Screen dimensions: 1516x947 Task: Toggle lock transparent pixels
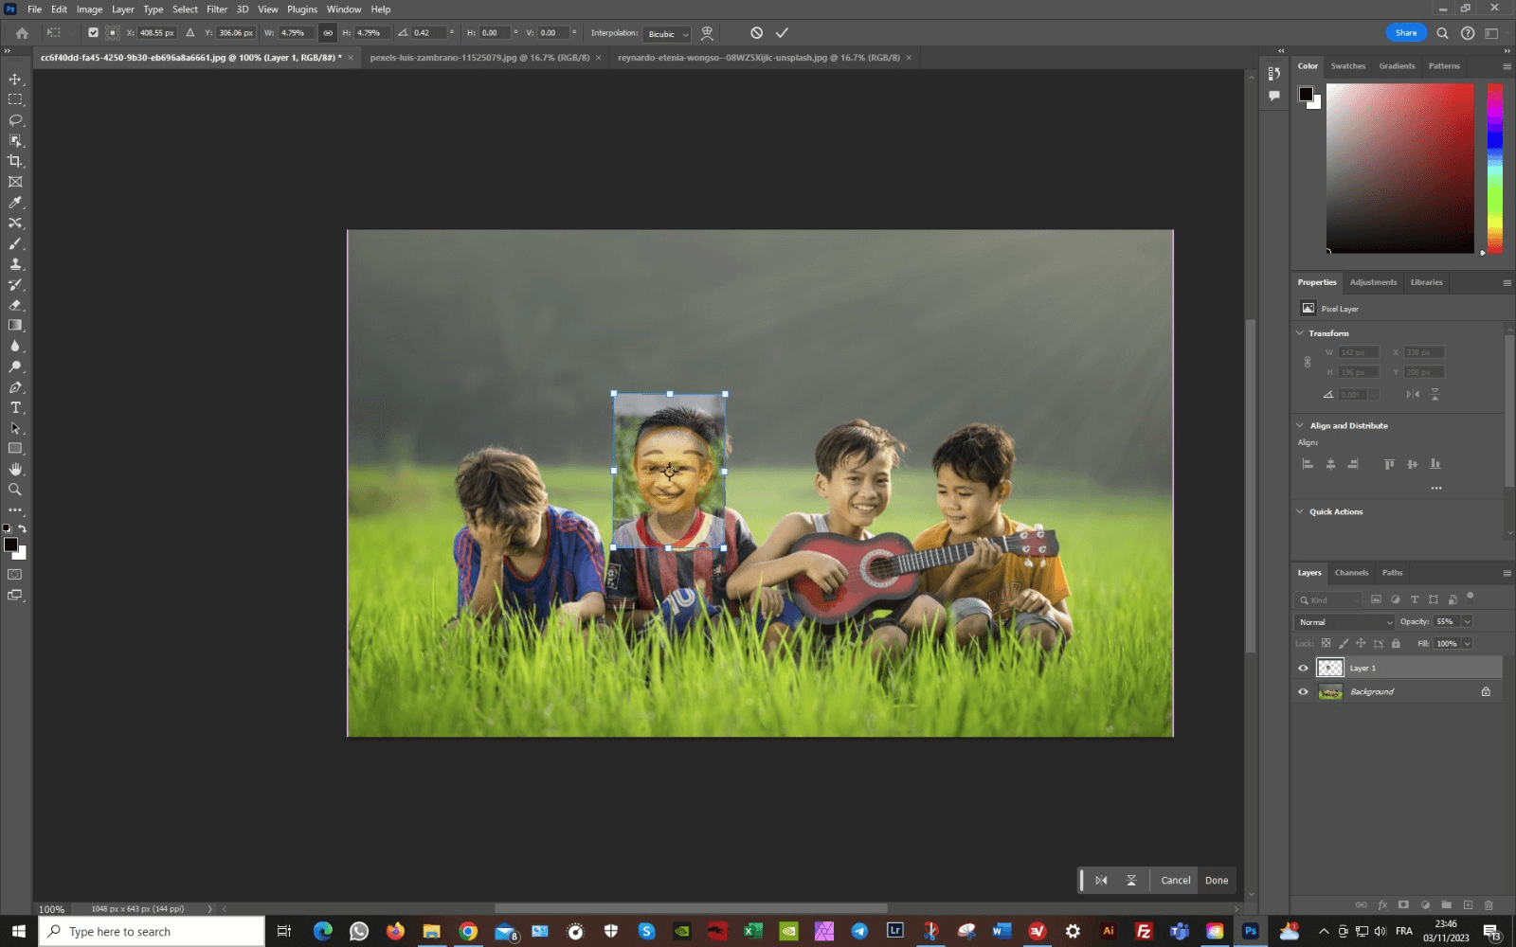click(1326, 643)
